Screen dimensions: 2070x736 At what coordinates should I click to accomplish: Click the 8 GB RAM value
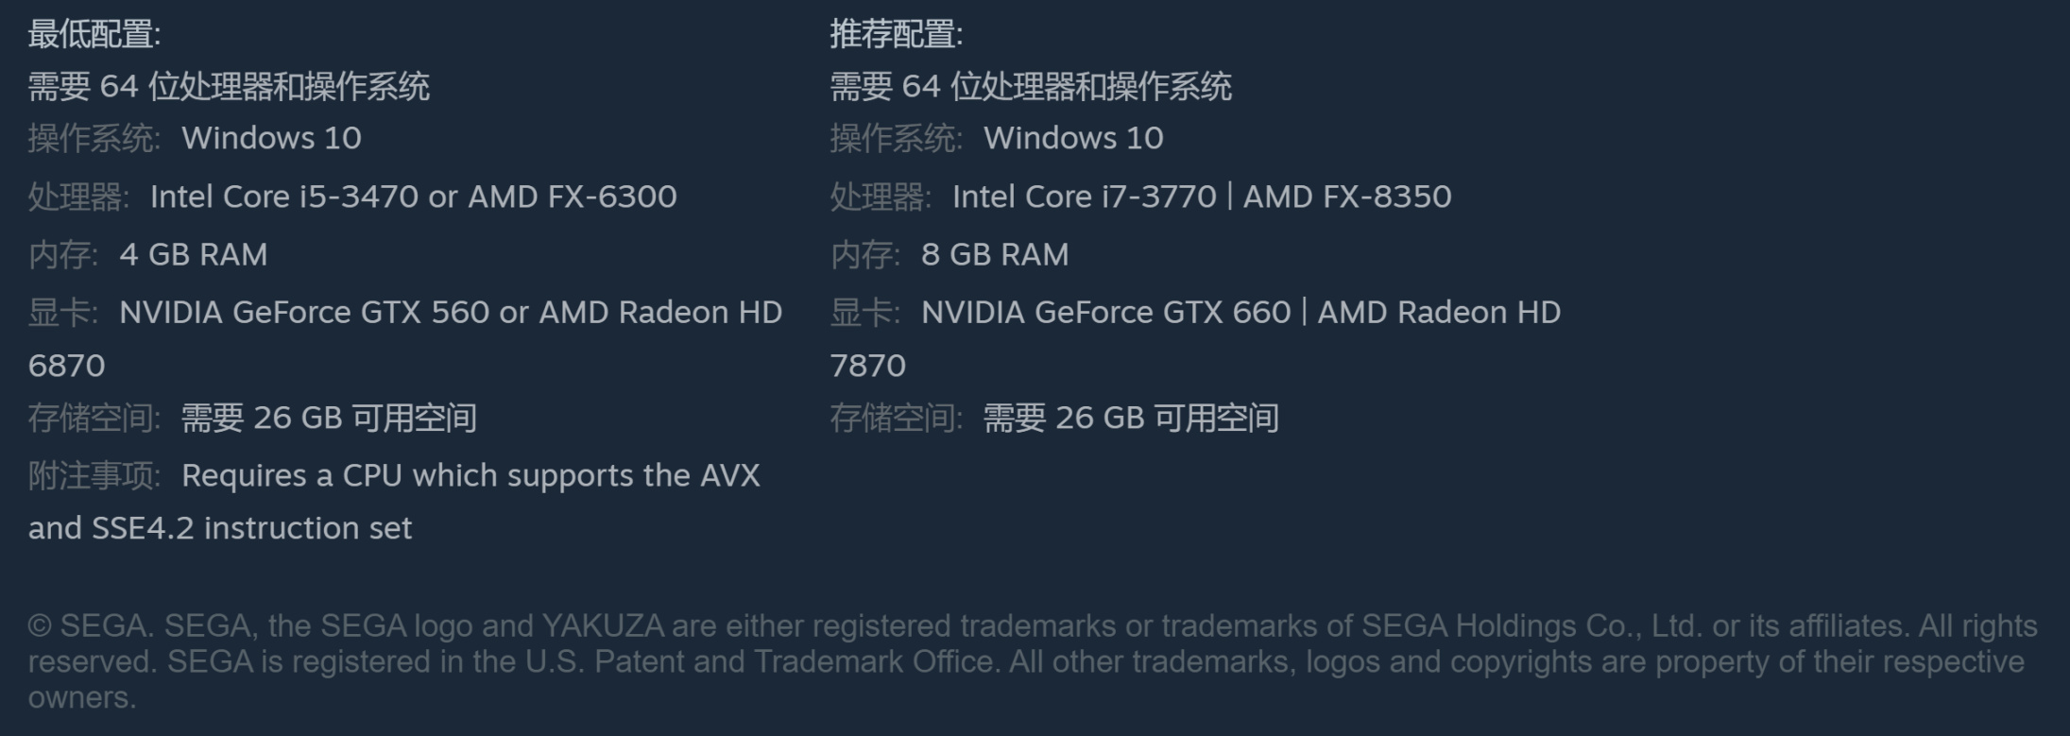point(994,255)
